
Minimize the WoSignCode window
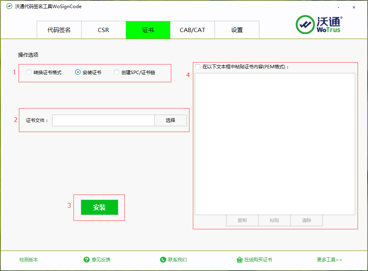click(339, 7)
